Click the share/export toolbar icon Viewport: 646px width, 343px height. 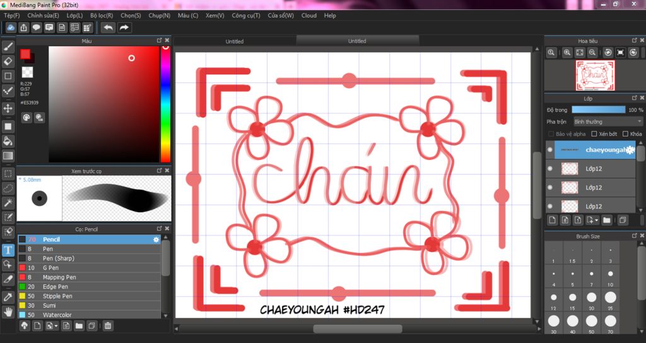[x=23, y=28]
